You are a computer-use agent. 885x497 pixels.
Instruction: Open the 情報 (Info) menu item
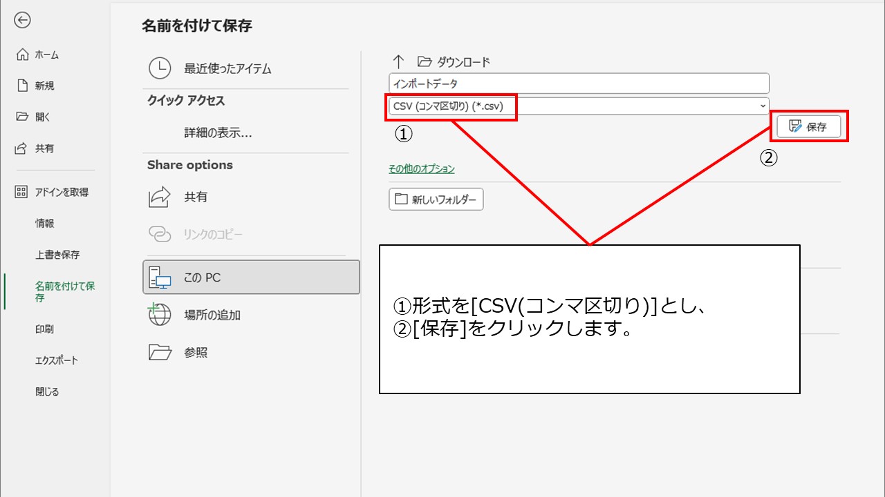coord(45,223)
